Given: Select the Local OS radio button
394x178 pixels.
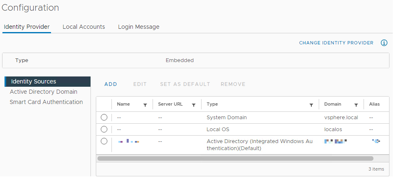Looking at the screenshot, I should click(x=104, y=129).
